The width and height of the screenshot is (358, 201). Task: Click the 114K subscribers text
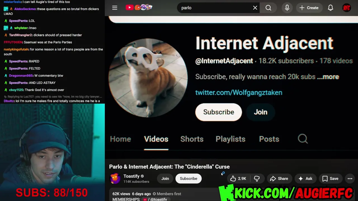(136, 182)
